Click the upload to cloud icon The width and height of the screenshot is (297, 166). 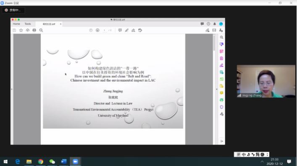(x=28, y=30)
